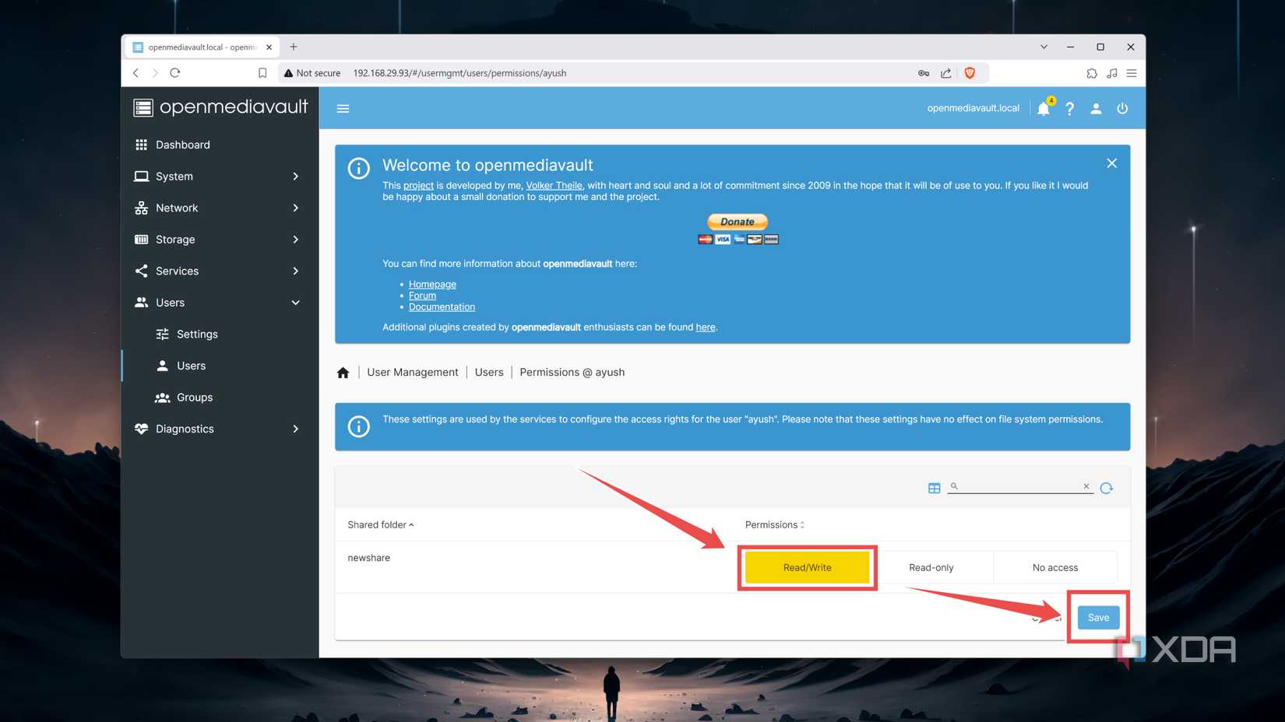The width and height of the screenshot is (1285, 722).
Task: Close the openmediavault.local tab
Action: coord(269,47)
